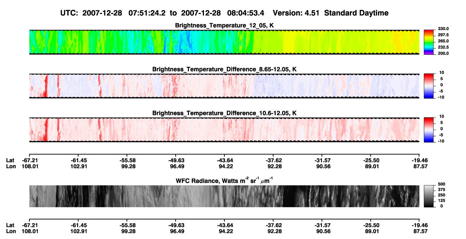Click the WFC Radiance panel title
This screenshot has height=239, width=466.
tap(224, 180)
